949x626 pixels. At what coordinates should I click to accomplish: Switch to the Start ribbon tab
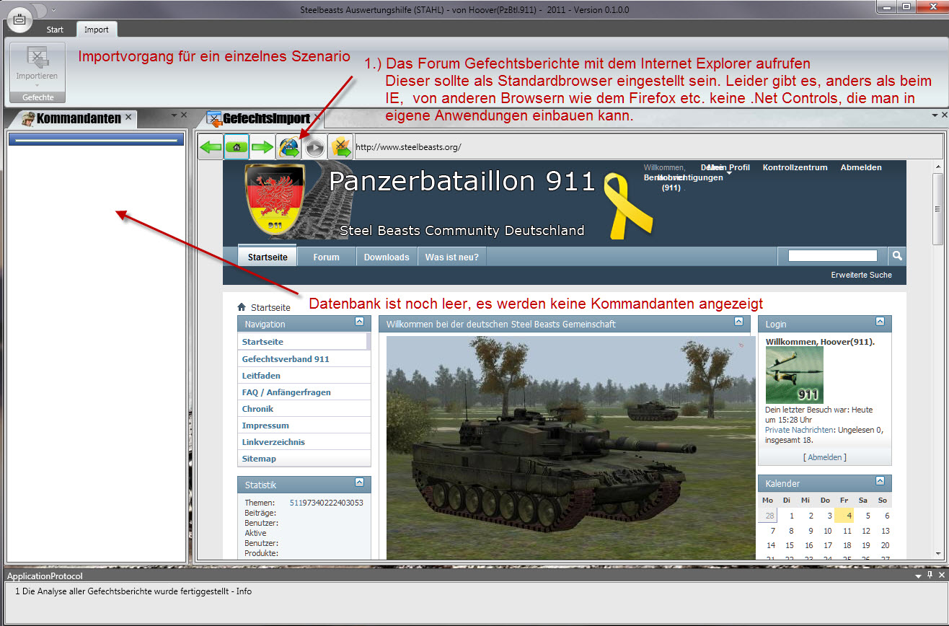click(55, 30)
